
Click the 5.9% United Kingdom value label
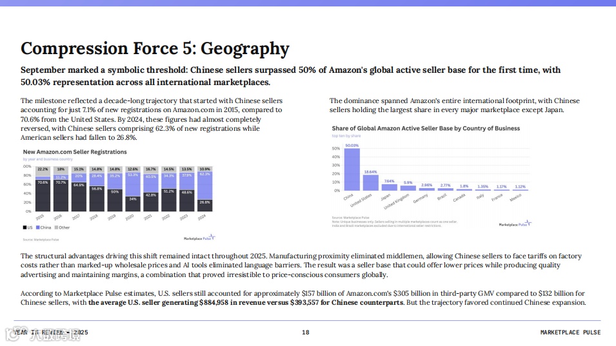point(408,183)
